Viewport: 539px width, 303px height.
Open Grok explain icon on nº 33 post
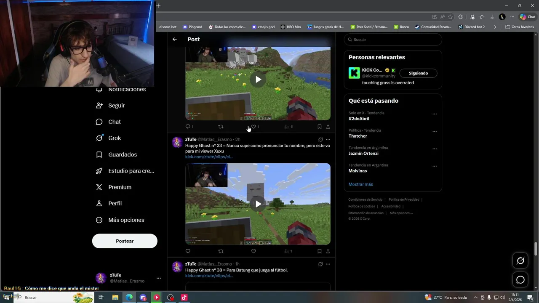pos(320,140)
